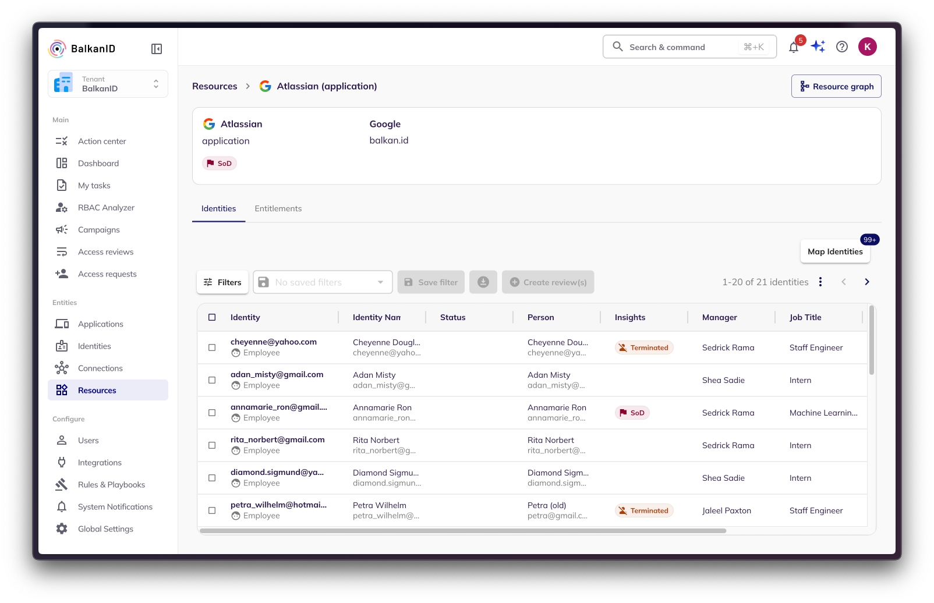Click the Resource graph button
934x603 pixels.
(836, 87)
